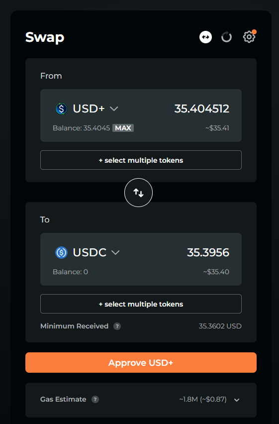Expand the Gas Estimate details
279x424 pixels.
pos(237,400)
